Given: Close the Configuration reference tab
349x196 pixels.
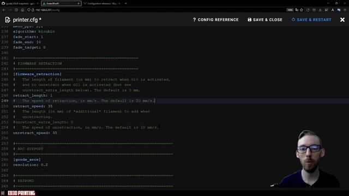Looking at the screenshot, I should 119,4.
